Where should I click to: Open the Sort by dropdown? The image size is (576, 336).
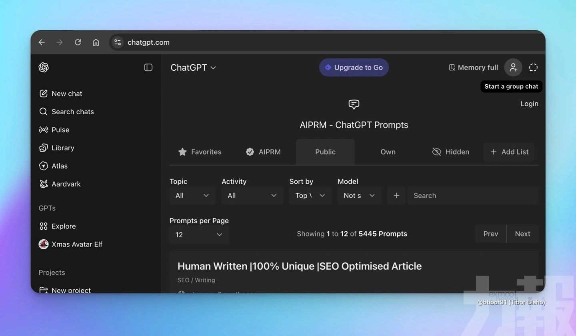point(310,195)
